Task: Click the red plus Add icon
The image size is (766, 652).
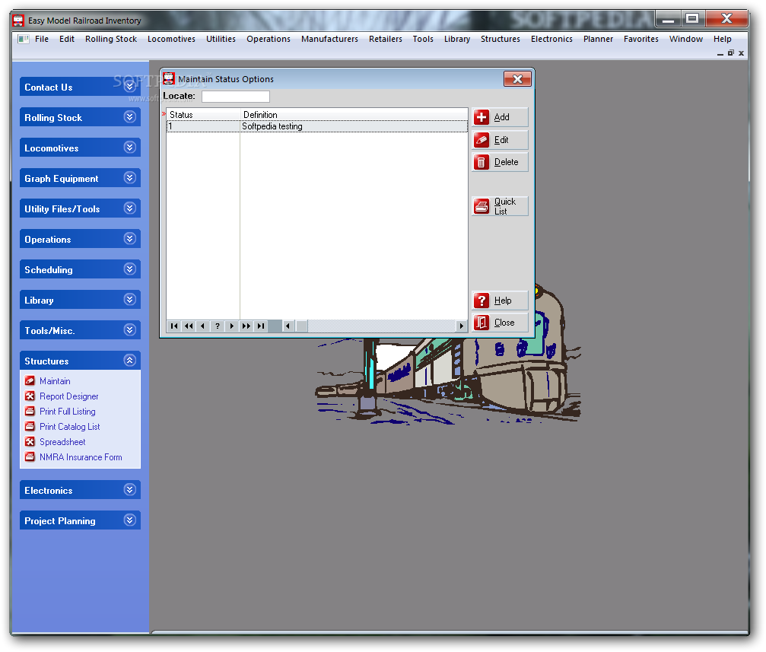Action: click(482, 117)
